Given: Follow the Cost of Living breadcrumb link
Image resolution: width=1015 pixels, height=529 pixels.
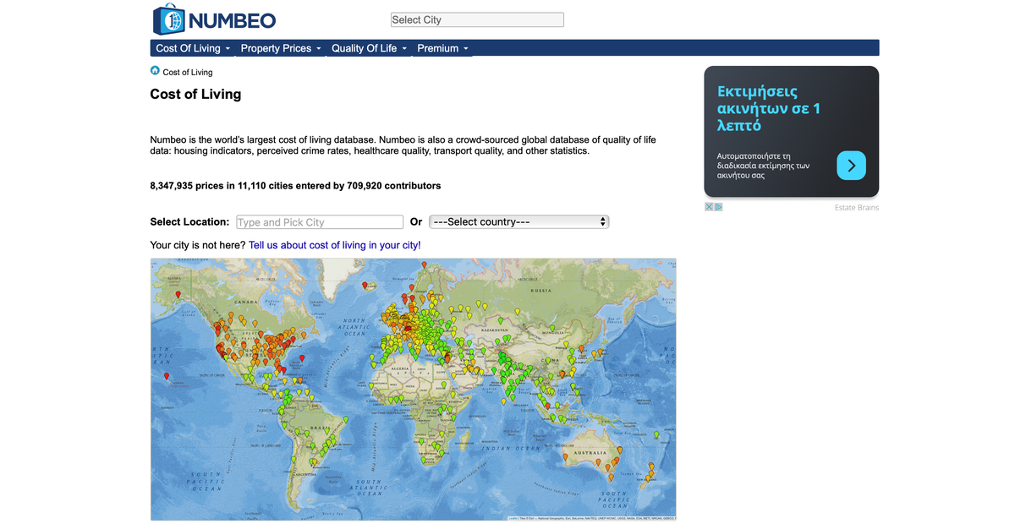Looking at the screenshot, I should 188,72.
